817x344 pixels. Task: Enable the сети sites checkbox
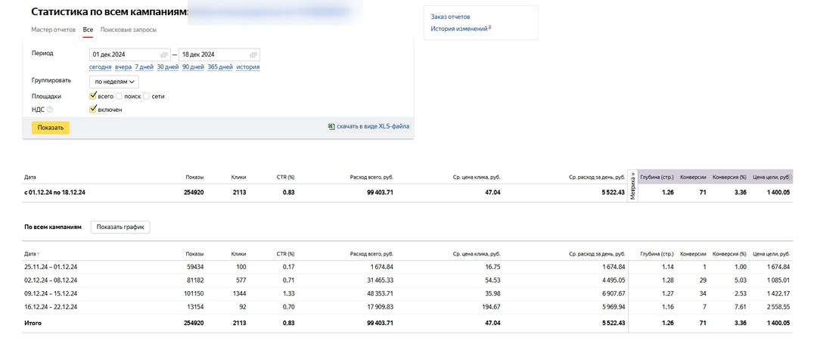point(147,96)
